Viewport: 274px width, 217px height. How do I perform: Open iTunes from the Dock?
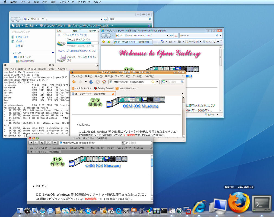[65, 211]
